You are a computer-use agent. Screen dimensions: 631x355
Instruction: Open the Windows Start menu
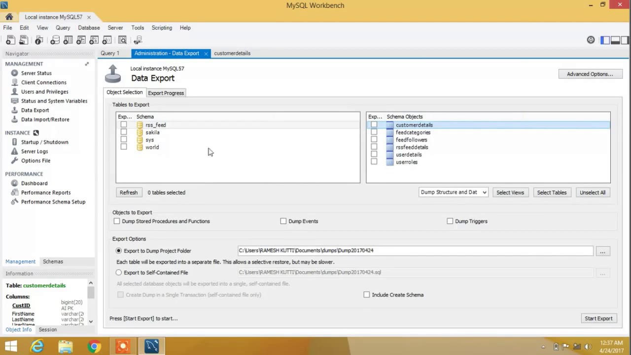click(10, 347)
